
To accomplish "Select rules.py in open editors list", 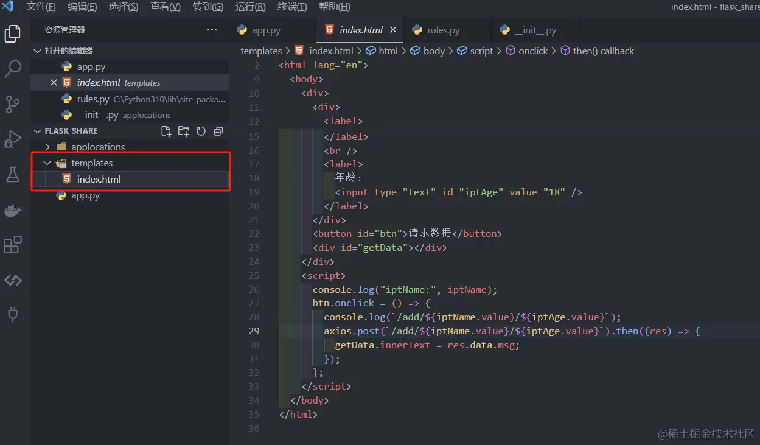I will (130, 99).
